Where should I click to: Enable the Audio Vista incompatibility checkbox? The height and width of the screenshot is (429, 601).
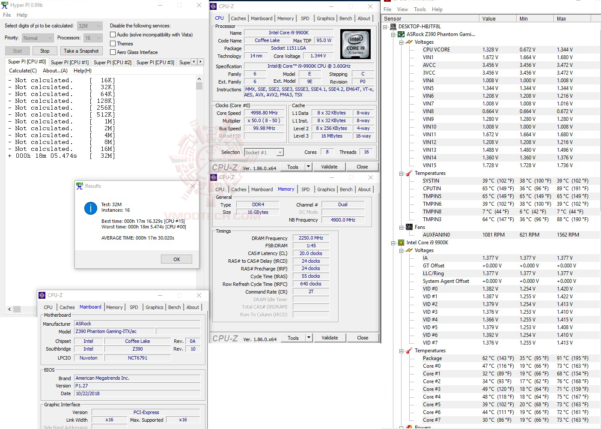pos(113,35)
